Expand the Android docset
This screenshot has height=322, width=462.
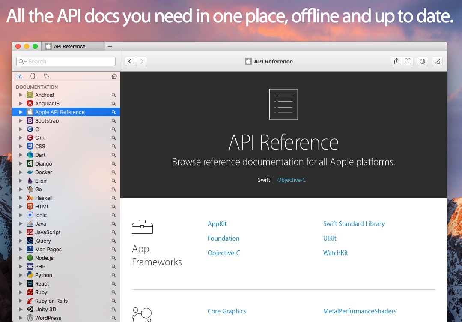(x=21, y=95)
